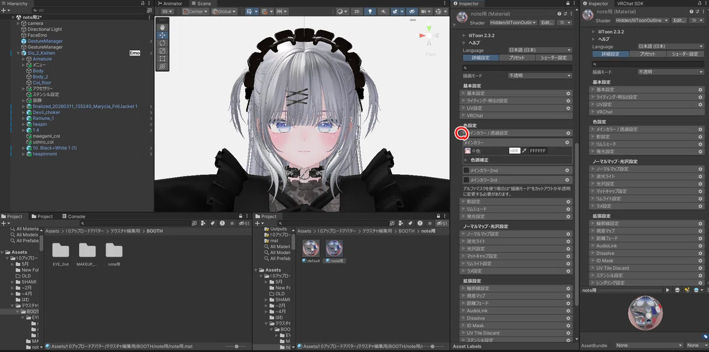Play the material preview in the note用 preview bar
The image size is (709, 352).
tap(668, 290)
